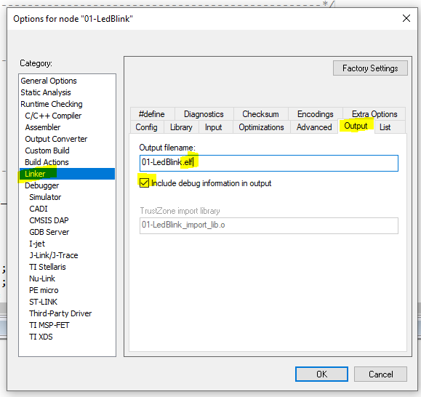Confirm the dialog with OK
The width and height of the screenshot is (421, 397).
point(321,374)
